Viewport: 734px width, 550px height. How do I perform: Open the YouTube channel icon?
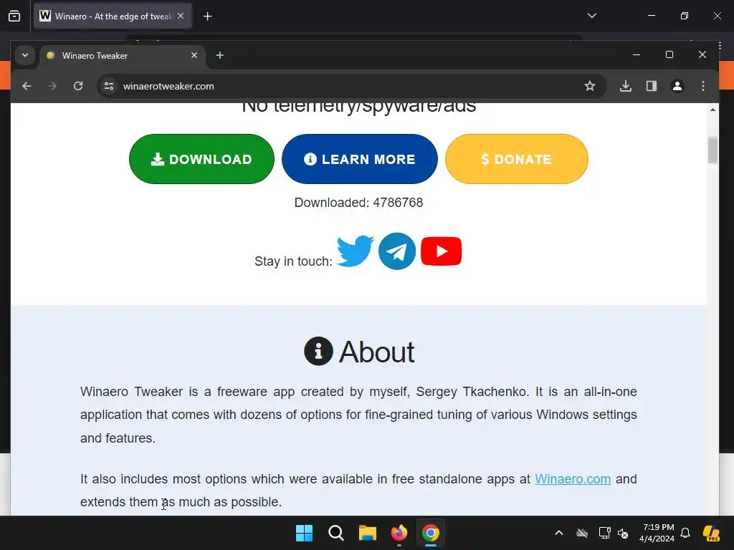(441, 251)
